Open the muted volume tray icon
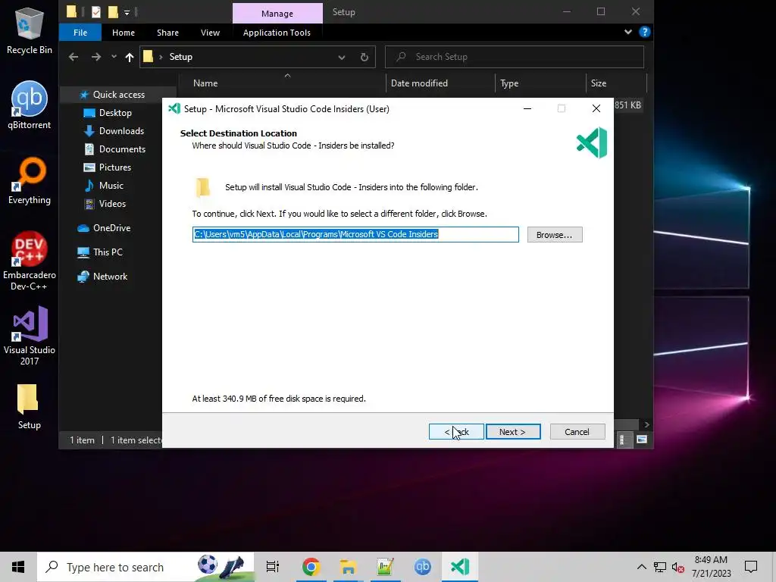The height and width of the screenshot is (582, 776). coord(678,567)
